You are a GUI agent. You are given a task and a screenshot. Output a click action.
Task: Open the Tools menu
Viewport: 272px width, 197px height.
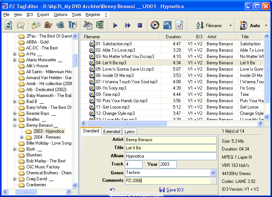[x=77, y=14]
